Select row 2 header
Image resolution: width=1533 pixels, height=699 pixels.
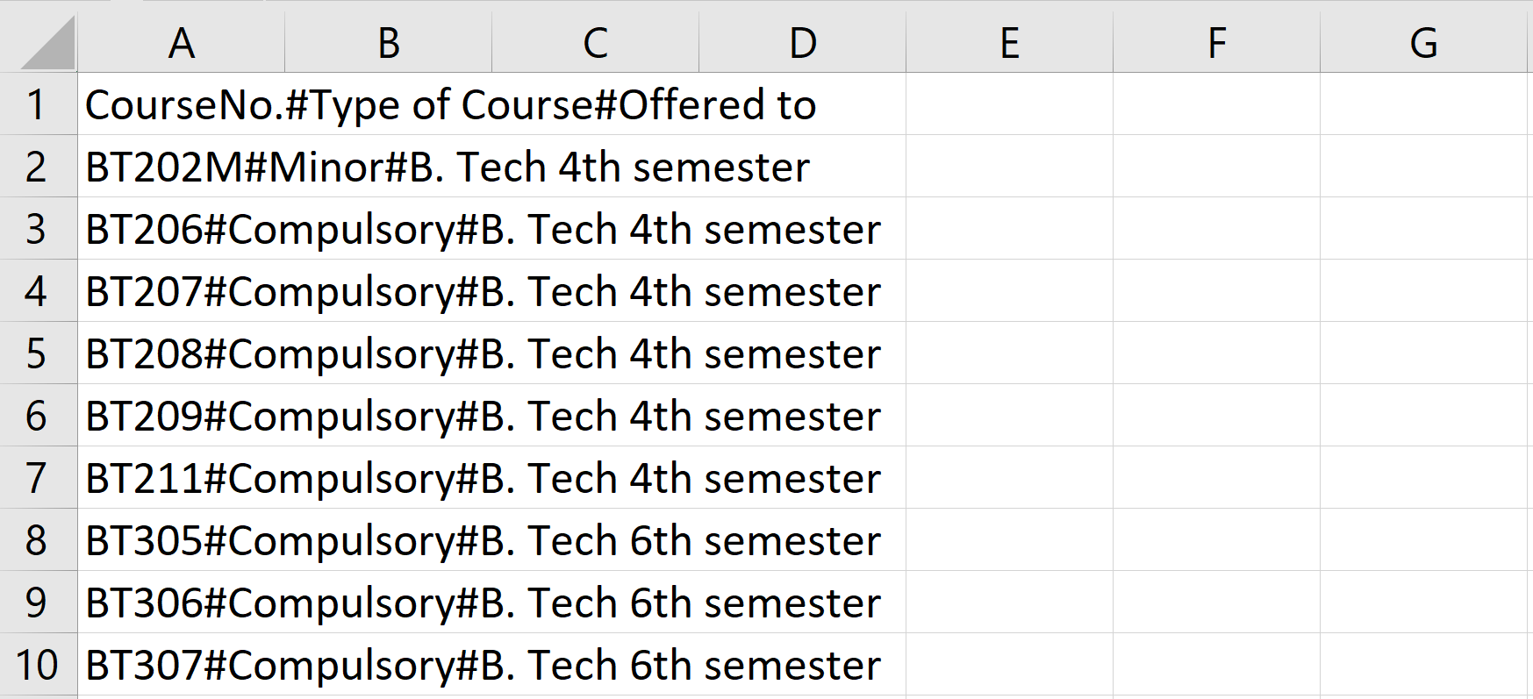[38, 166]
